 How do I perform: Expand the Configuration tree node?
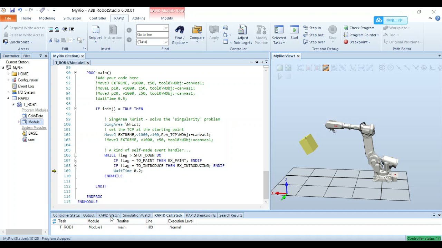point(9,80)
